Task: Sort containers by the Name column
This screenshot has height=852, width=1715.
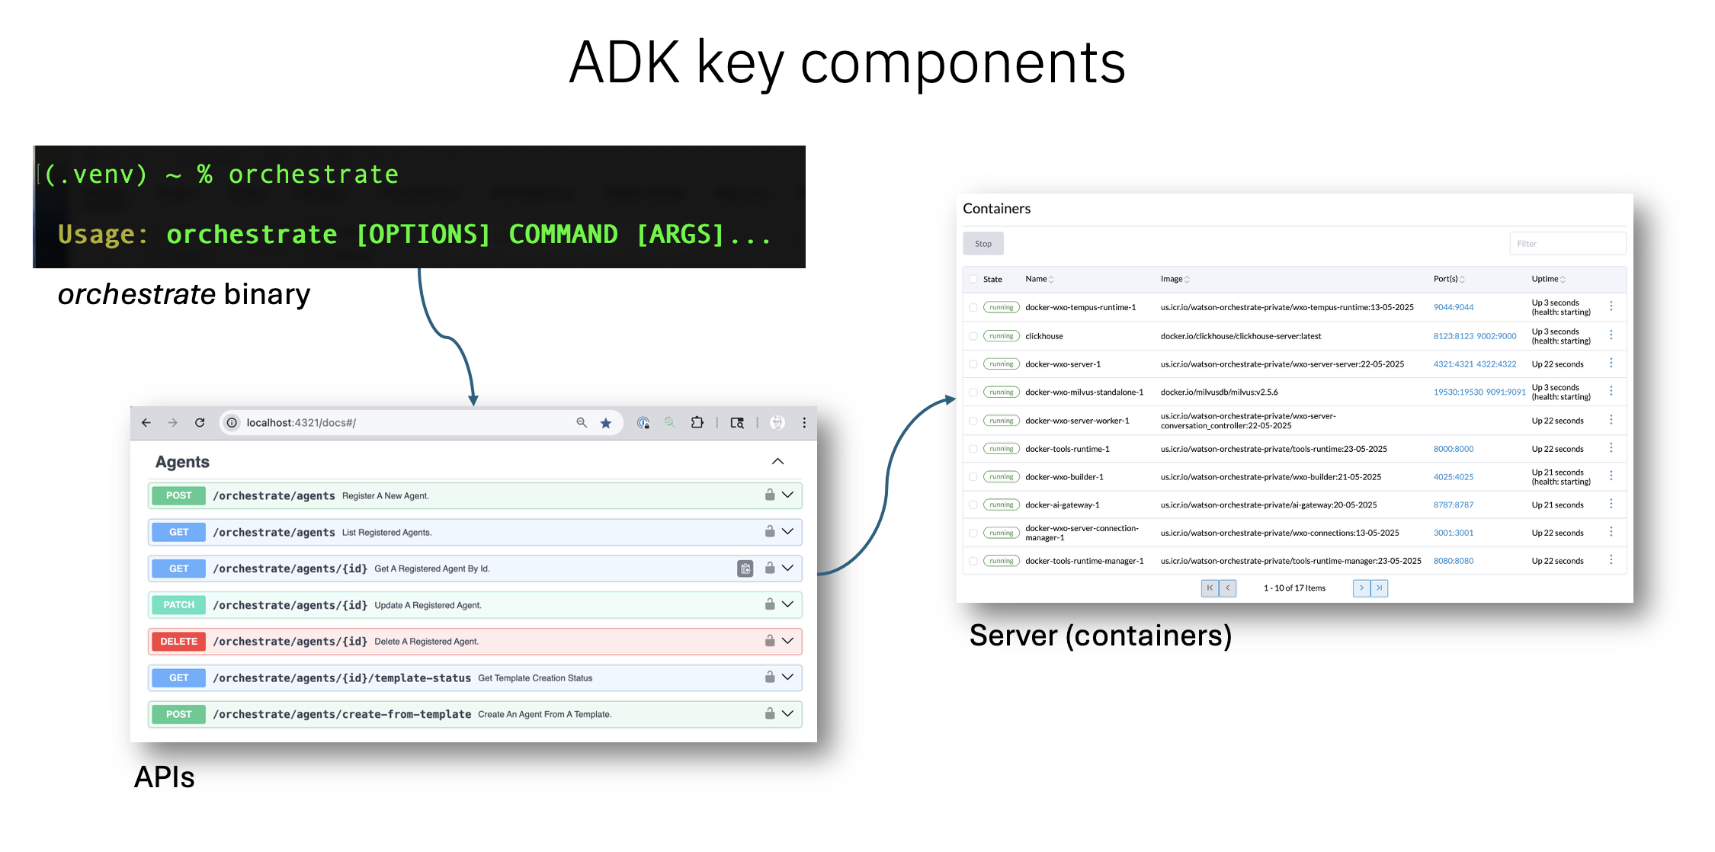Action: (1040, 279)
